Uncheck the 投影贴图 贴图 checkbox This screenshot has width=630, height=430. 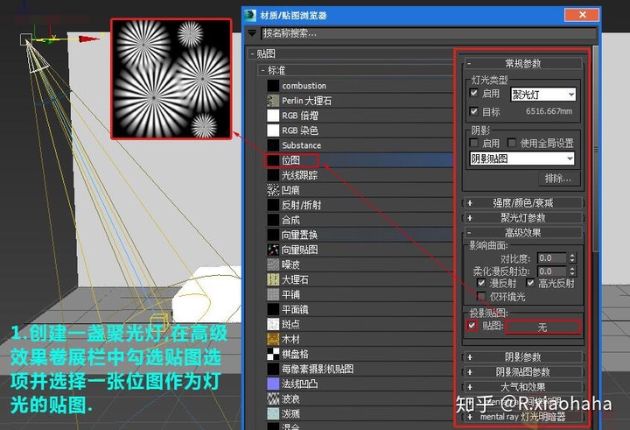(472, 326)
